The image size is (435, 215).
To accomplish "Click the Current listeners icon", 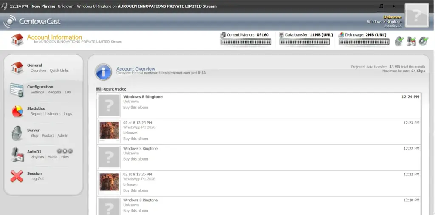I will coord(223,35).
